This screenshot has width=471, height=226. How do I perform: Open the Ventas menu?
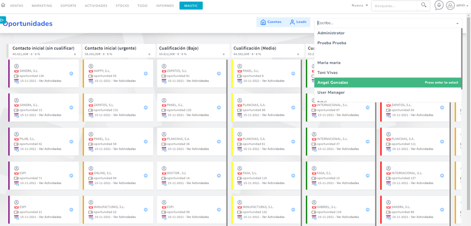point(16,6)
